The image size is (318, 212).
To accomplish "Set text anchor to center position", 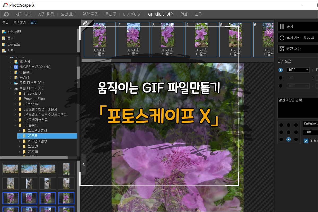I will 288,132.
